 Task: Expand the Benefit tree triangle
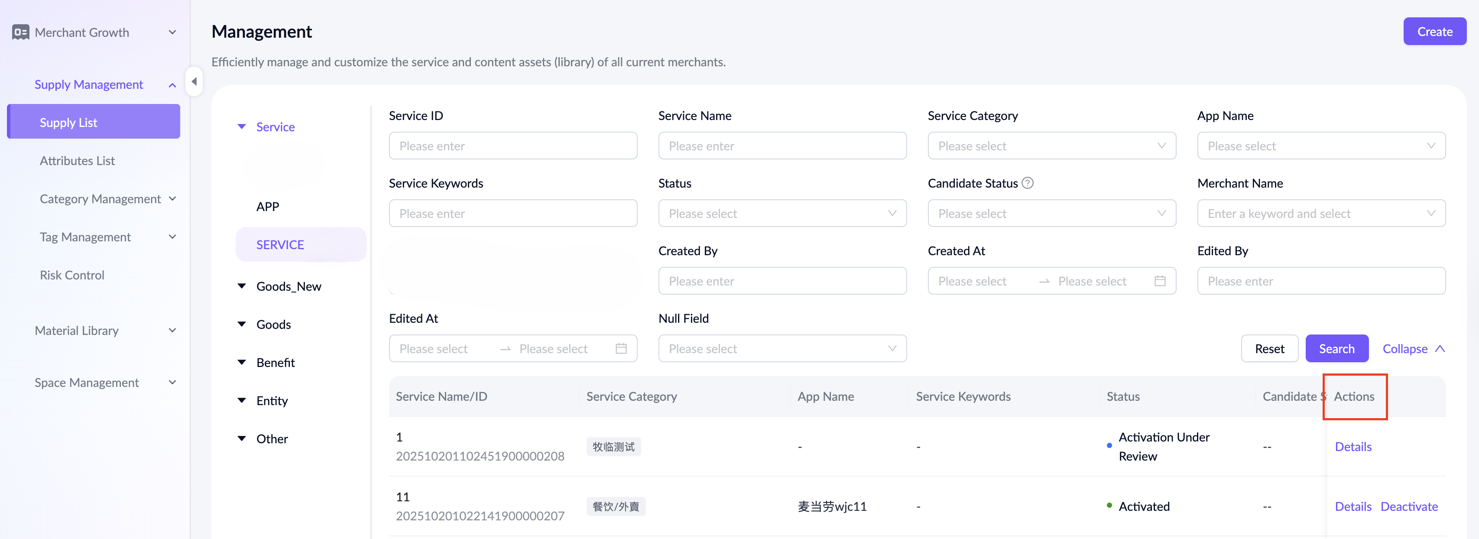[x=242, y=362]
